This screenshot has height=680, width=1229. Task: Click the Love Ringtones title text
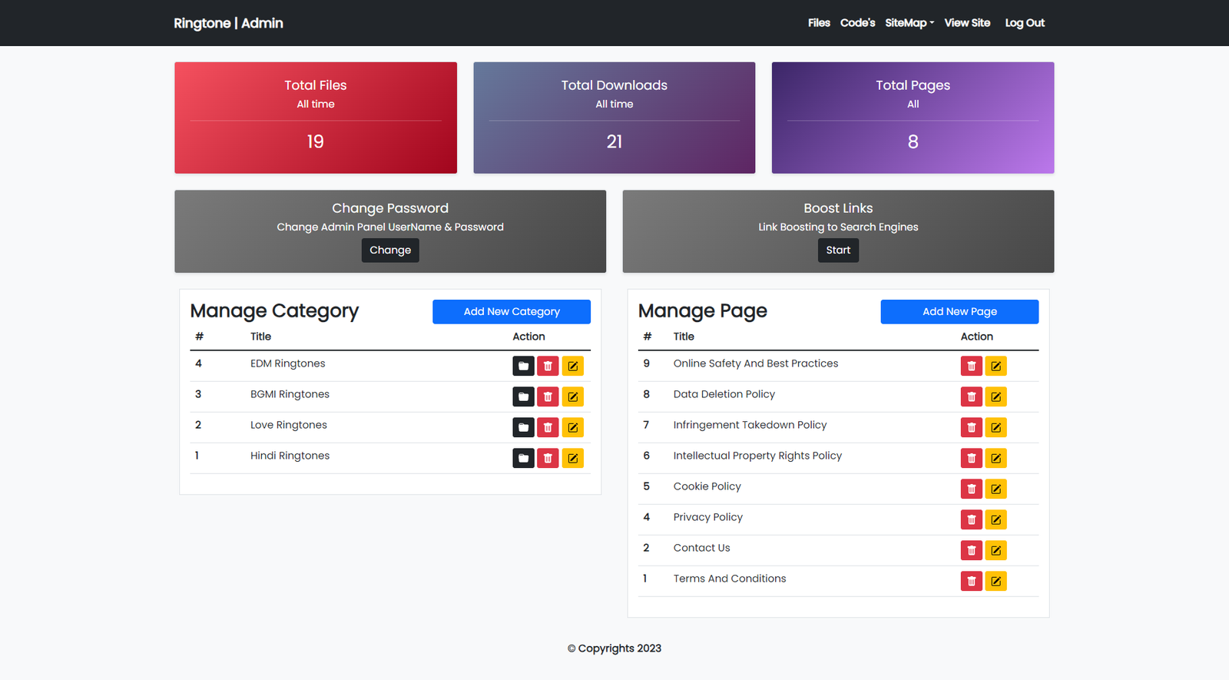pos(289,425)
